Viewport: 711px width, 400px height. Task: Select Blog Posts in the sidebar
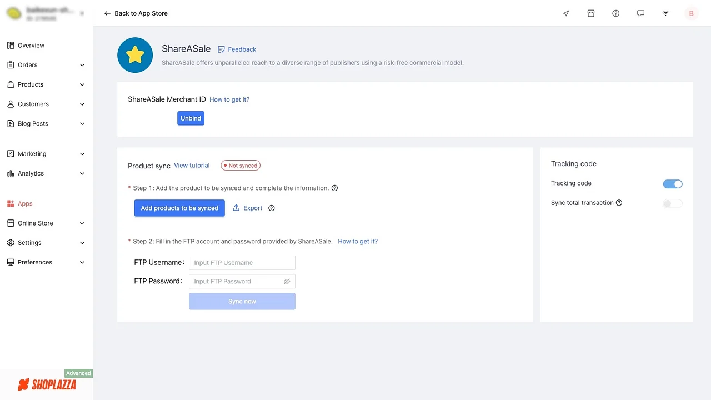coord(32,123)
